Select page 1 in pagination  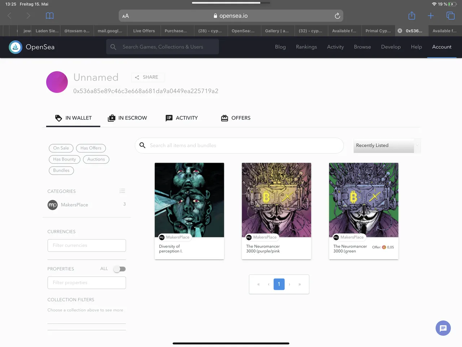coord(279,284)
